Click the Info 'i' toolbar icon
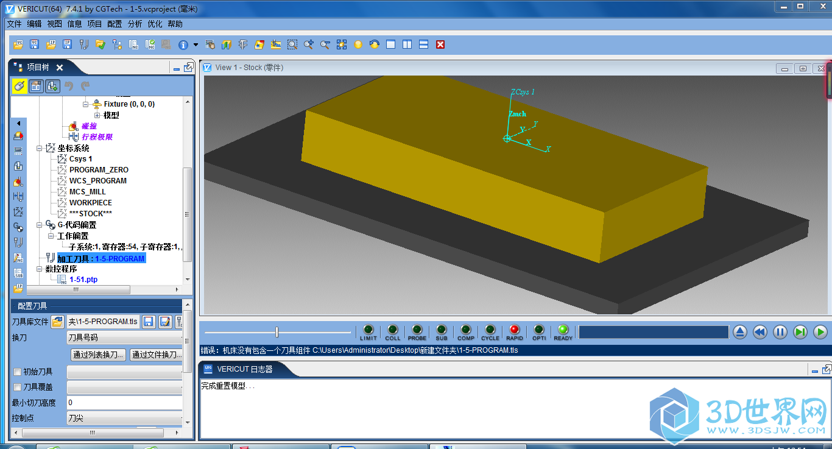832x449 pixels. tap(183, 44)
